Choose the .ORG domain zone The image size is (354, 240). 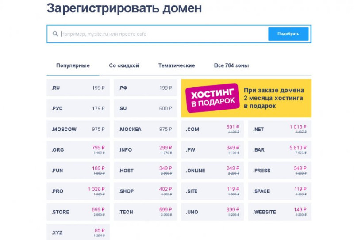(78, 150)
